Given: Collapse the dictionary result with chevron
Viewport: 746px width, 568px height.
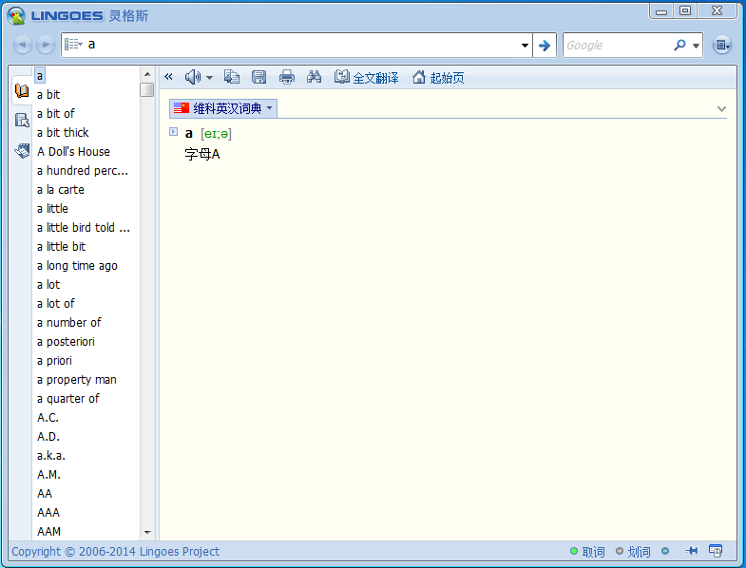Looking at the screenshot, I should 722,109.
